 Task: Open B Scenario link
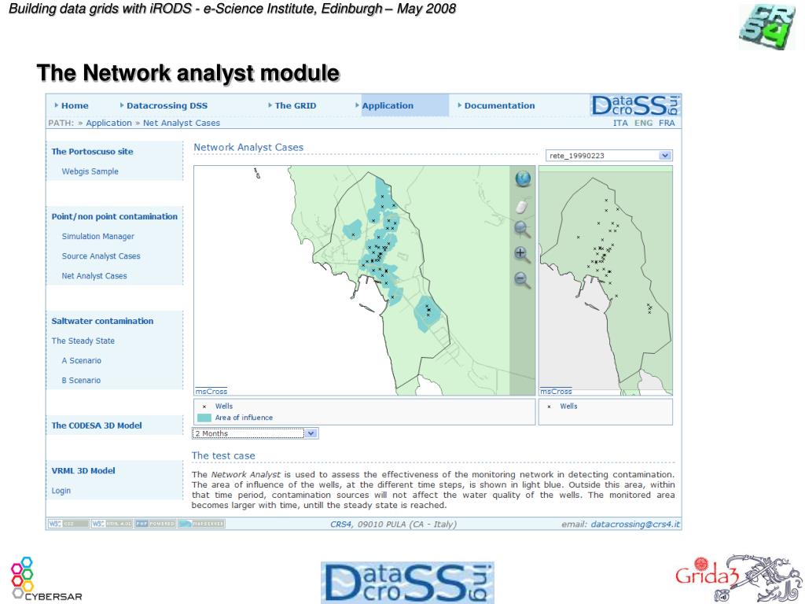click(x=81, y=380)
